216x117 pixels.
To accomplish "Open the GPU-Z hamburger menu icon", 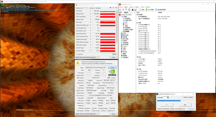I will [x=116, y=8].
